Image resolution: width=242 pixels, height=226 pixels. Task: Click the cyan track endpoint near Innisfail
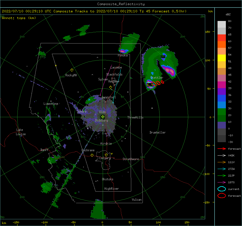pyautogui.click(x=113, y=103)
